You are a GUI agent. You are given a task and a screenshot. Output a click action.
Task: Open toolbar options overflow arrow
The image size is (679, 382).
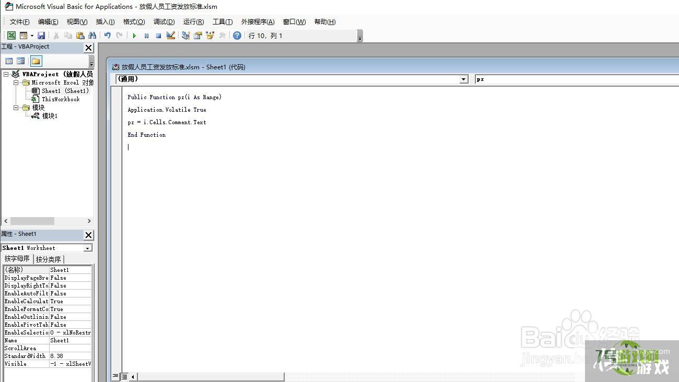click(x=360, y=36)
